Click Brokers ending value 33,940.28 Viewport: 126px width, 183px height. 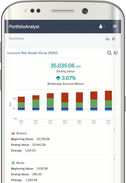pyautogui.click(x=39, y=145)
